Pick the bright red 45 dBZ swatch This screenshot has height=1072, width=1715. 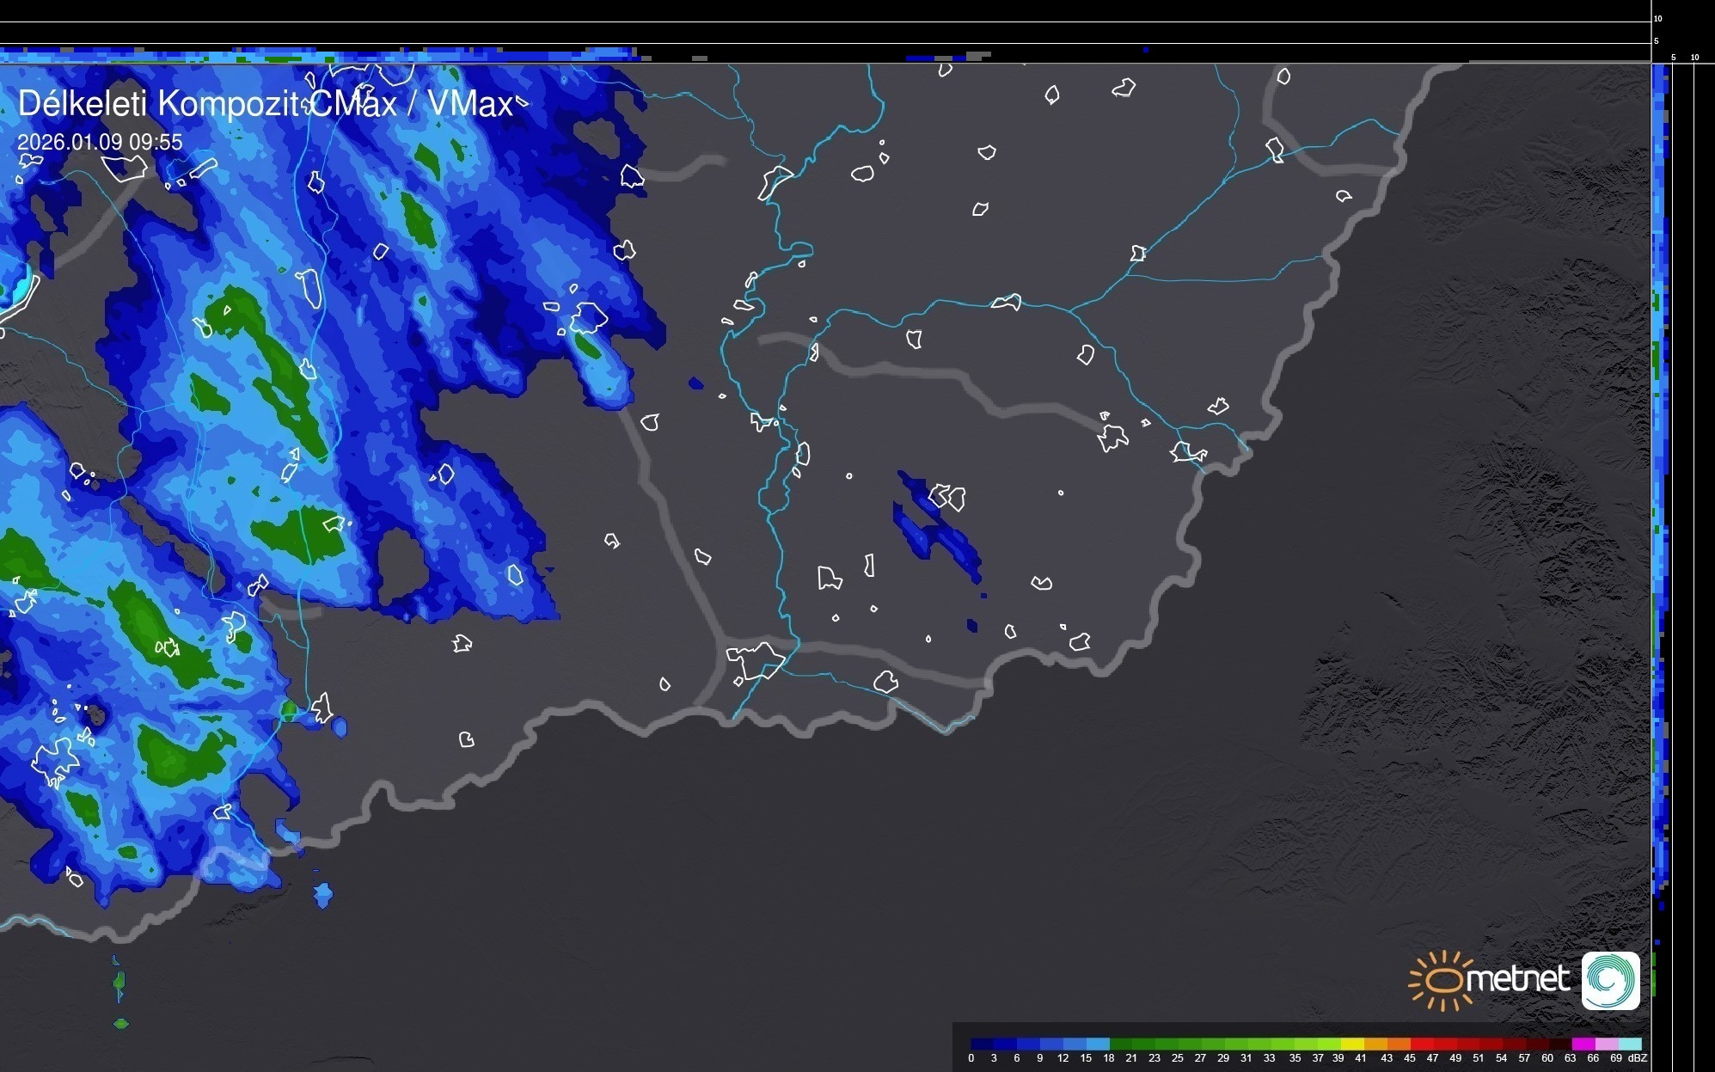point(1422,1044)
